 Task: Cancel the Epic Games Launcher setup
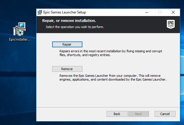[165, 114]
